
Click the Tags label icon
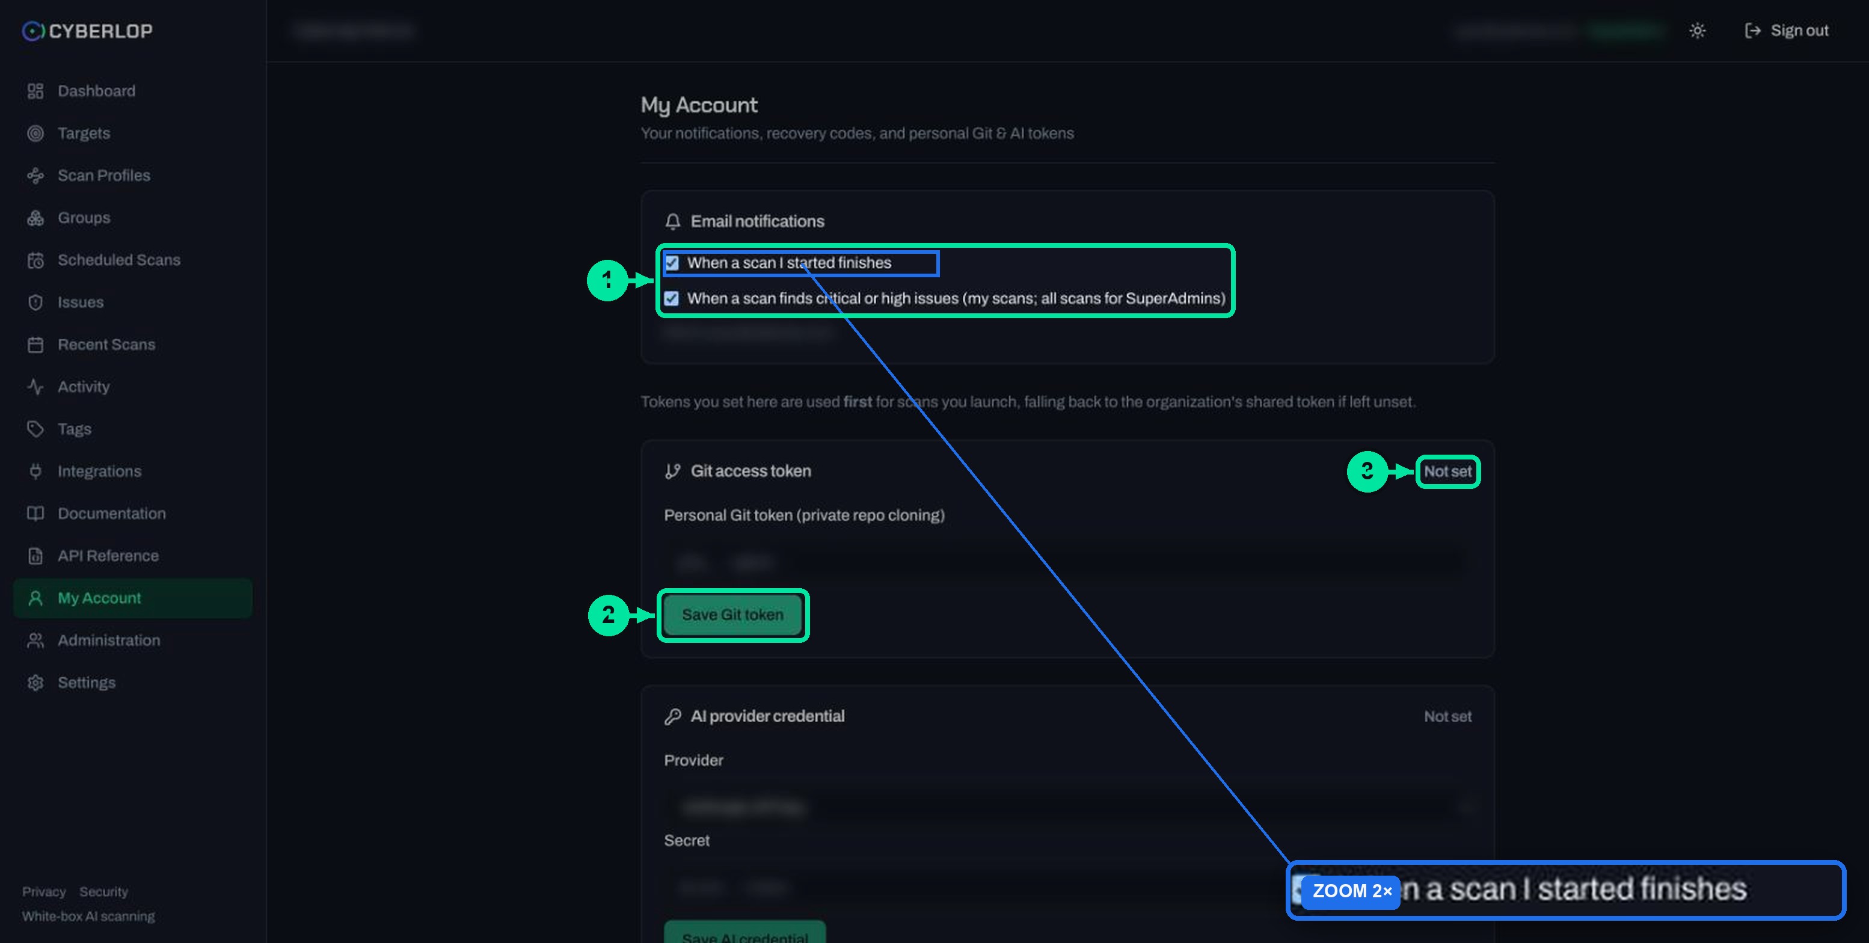(x=35, y=429)
